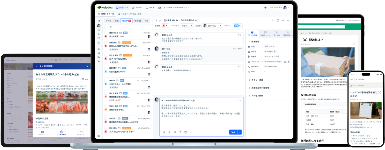Switch to 社内チャット tab in right panel
The width and height of the screenshot is (385, 150).
point(265,34)
